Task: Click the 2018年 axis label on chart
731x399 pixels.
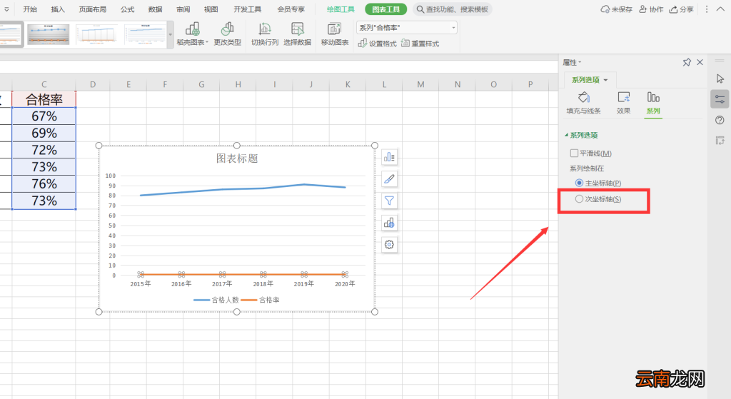Action: click(263, 284)
